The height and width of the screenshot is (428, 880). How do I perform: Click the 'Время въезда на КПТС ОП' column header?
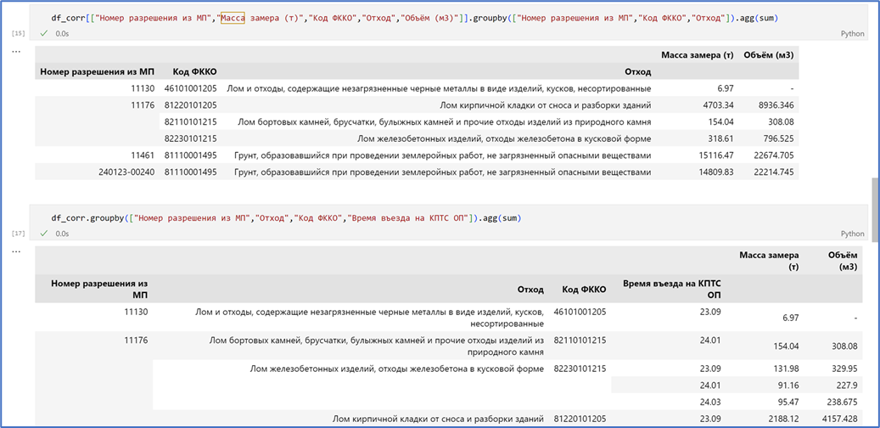pyautogui.click(x=672, y=290)
